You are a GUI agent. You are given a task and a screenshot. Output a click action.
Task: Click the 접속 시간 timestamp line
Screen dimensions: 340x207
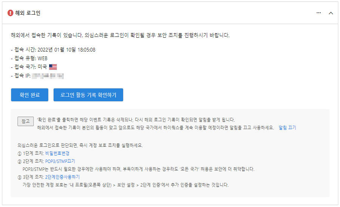point(53,50)
